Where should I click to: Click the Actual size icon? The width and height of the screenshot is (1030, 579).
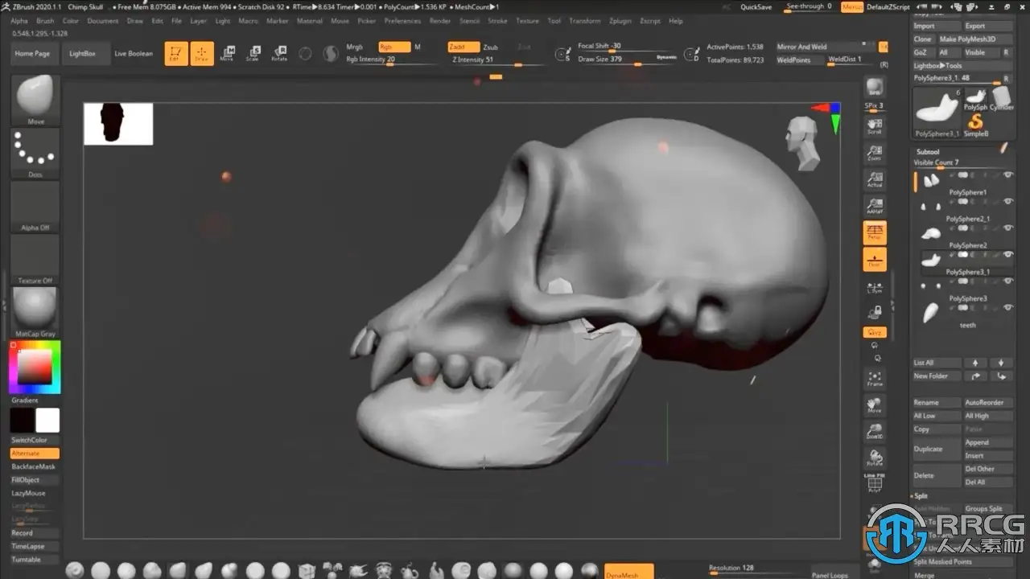(x=875, y=179)
